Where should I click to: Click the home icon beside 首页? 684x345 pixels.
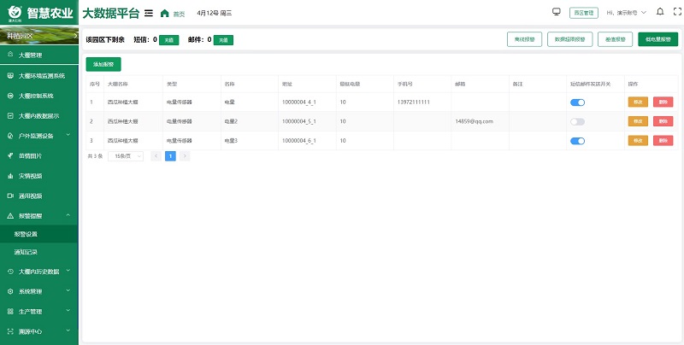pos(164,13)
